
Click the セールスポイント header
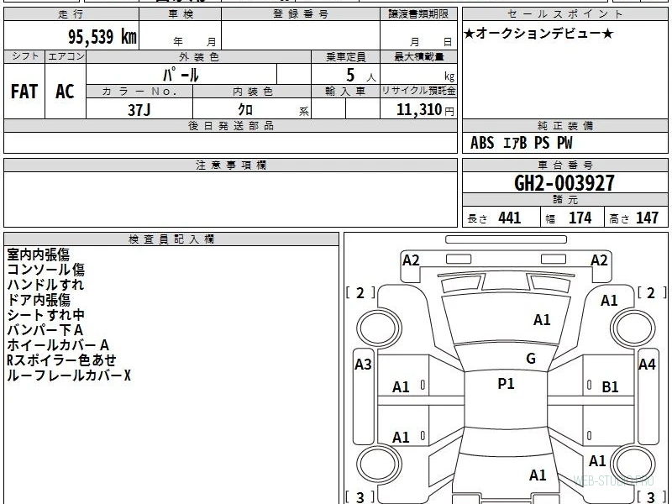[x=564, y=13]
